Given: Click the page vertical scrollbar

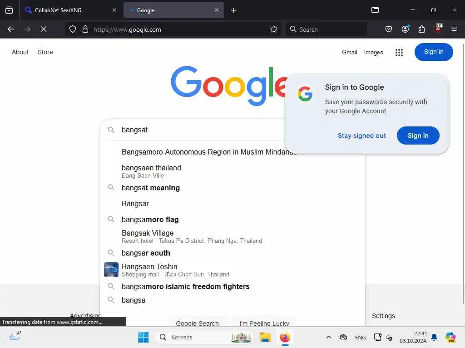Looking at the screenshot, I should tap(463, 174).
